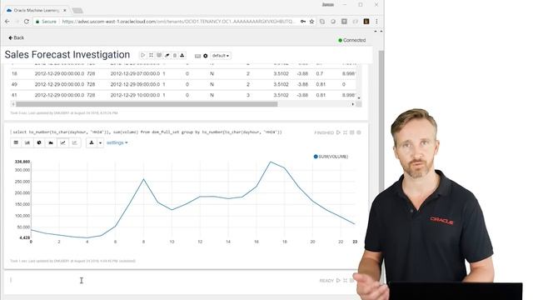Viewport: 533px width, 300px height.
Task: Open interpreter binding gear beside default dropdown
Action: 206,56
